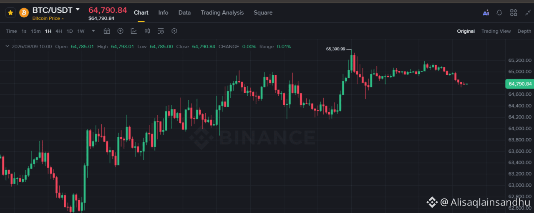Viewport: 534px width, 213px height.
Task: Select the 1s interval
Action: coord(24,31)
